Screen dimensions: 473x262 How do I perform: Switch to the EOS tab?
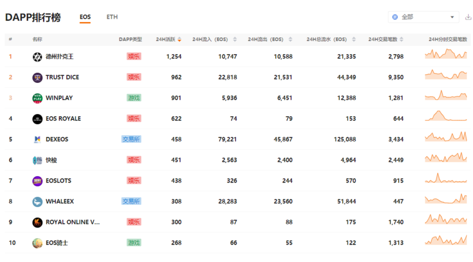point(85,17)
